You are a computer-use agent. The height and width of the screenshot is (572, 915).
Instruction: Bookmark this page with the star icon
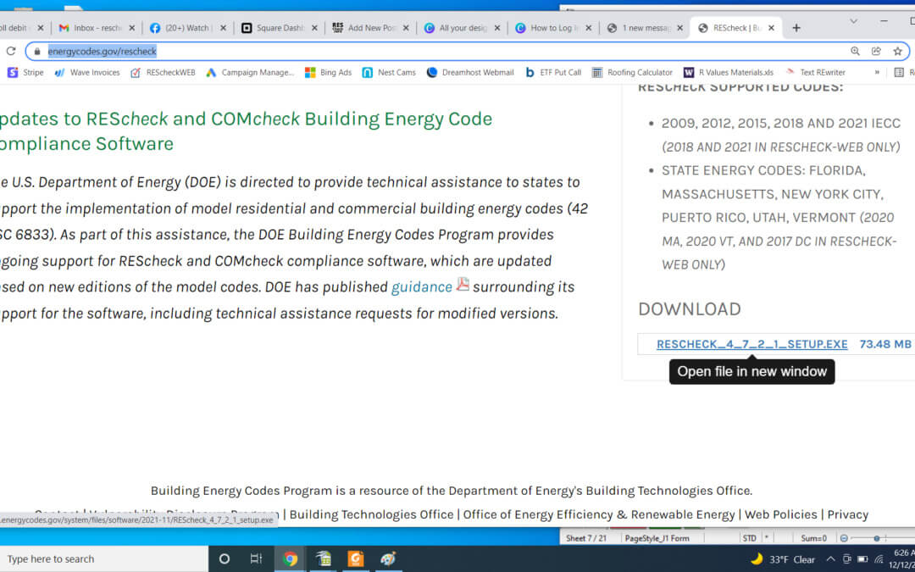[x=897, y=51]
